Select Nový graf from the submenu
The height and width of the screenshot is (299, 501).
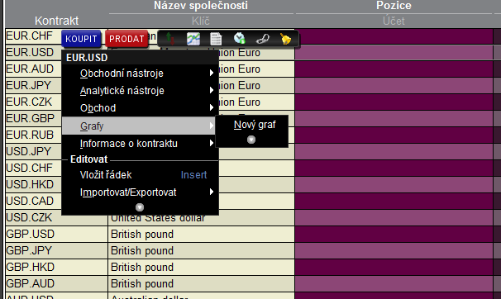click(255, 125)
